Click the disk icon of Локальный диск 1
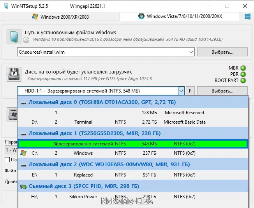Viewport: 254px width, 208px height. (23, 134)
